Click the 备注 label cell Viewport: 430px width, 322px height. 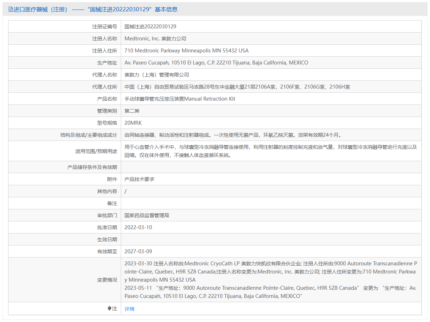(65, 203)
